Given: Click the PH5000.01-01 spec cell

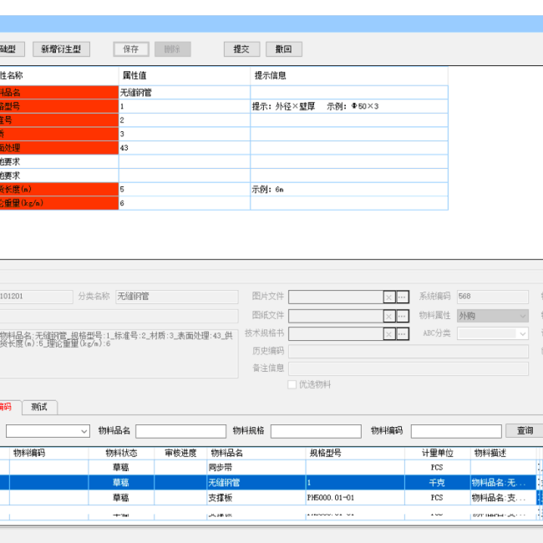Looking at the screenshot, I should 355,498.
